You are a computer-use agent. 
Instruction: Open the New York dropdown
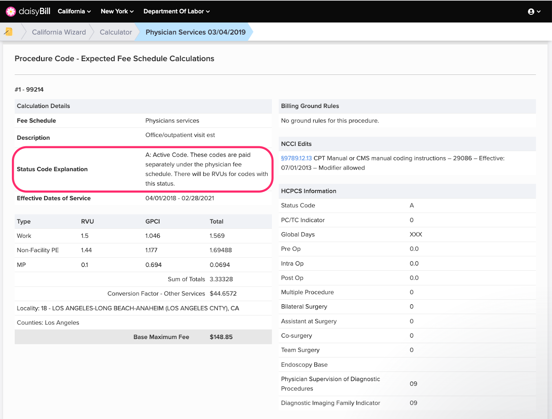tap(117, 11)
